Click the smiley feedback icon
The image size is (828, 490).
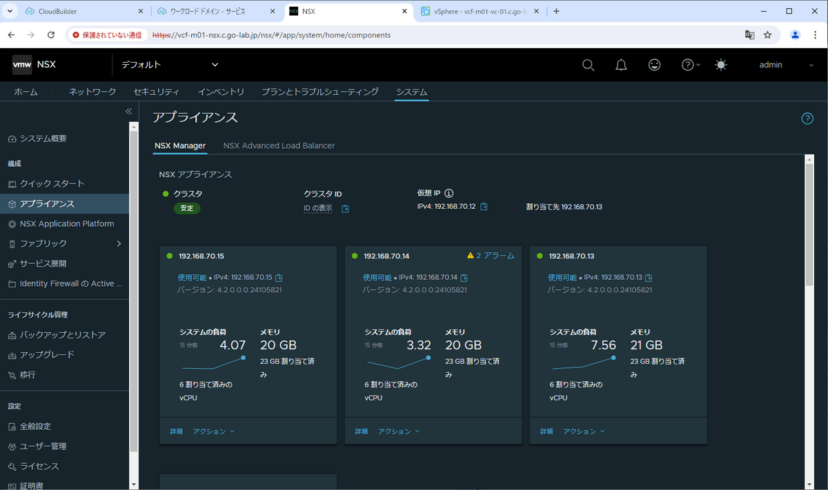pos(654,65)
